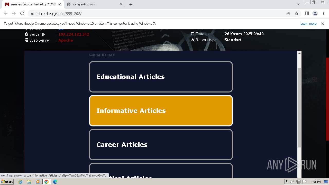Image resolution: width=329 pixels, height=185 pixels.
Task: Open a new tab with plus button
Action: tap(131, 4)
